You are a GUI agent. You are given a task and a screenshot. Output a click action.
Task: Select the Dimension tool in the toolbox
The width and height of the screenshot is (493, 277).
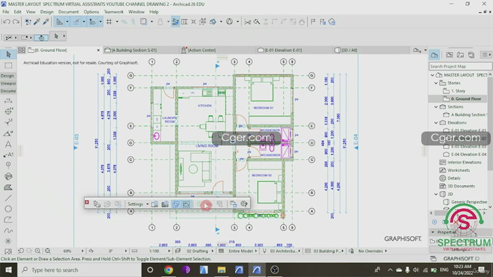coord(8,101)
